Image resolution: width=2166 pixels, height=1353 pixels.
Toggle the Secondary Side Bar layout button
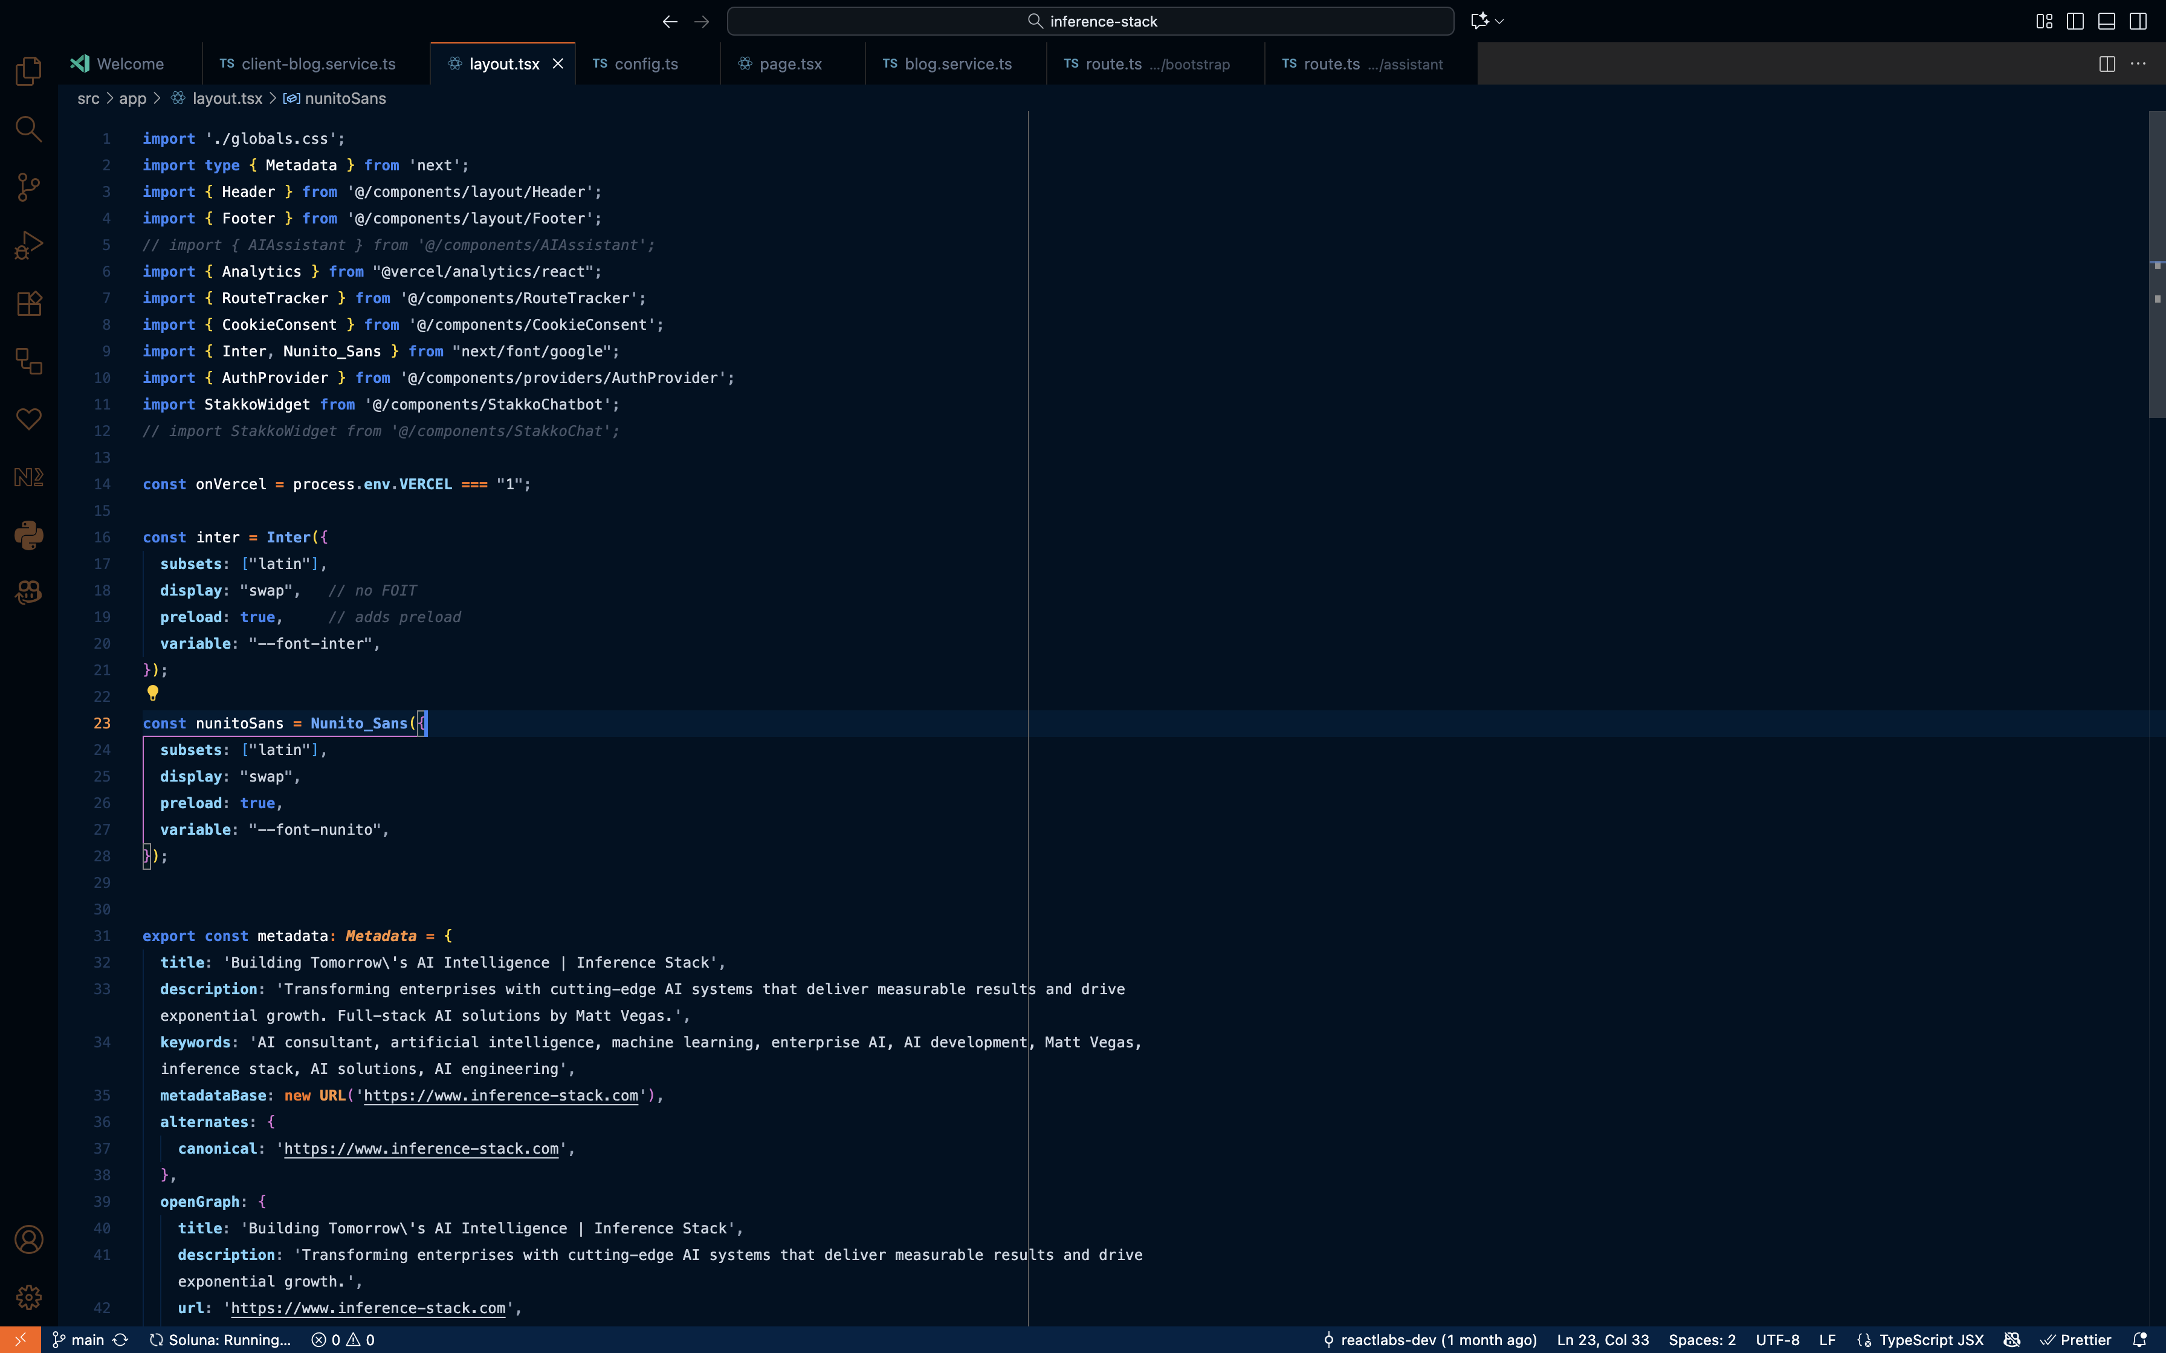(x=2138, y=22)
